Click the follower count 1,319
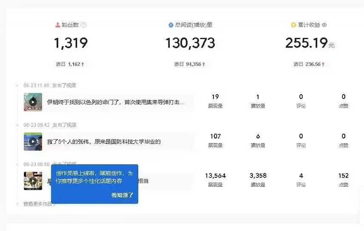364x231 pixels. 71,43
